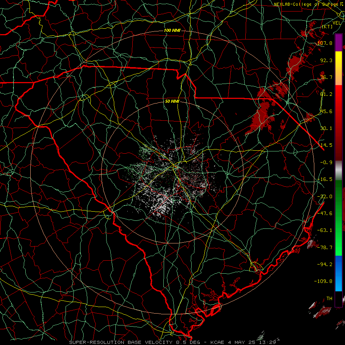Click the purple segment of the velocity colorbar
The height and width of the screenshot is (345, 345).
pos(338,43)
